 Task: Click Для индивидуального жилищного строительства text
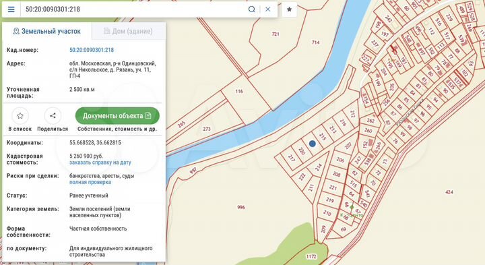click(110, 252)
